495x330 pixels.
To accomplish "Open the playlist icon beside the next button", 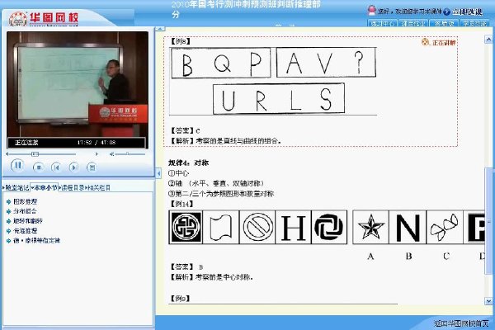I will (92, 167).
